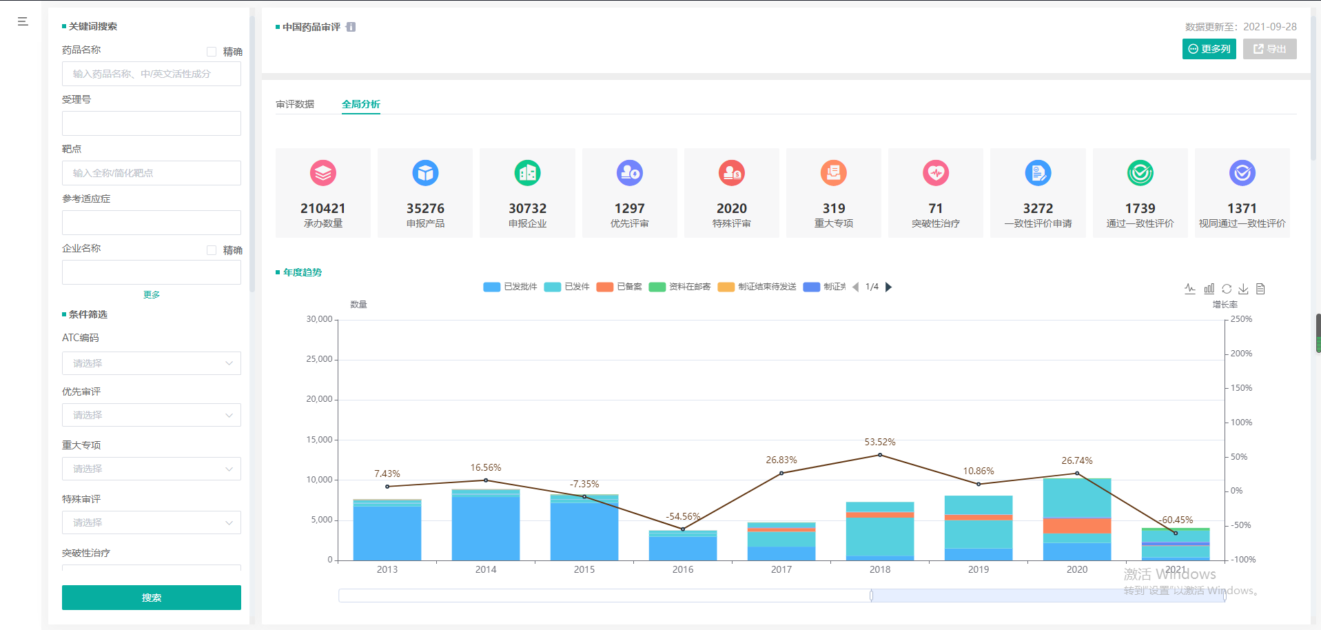Click the 受理号 input field

coord(152,123)
